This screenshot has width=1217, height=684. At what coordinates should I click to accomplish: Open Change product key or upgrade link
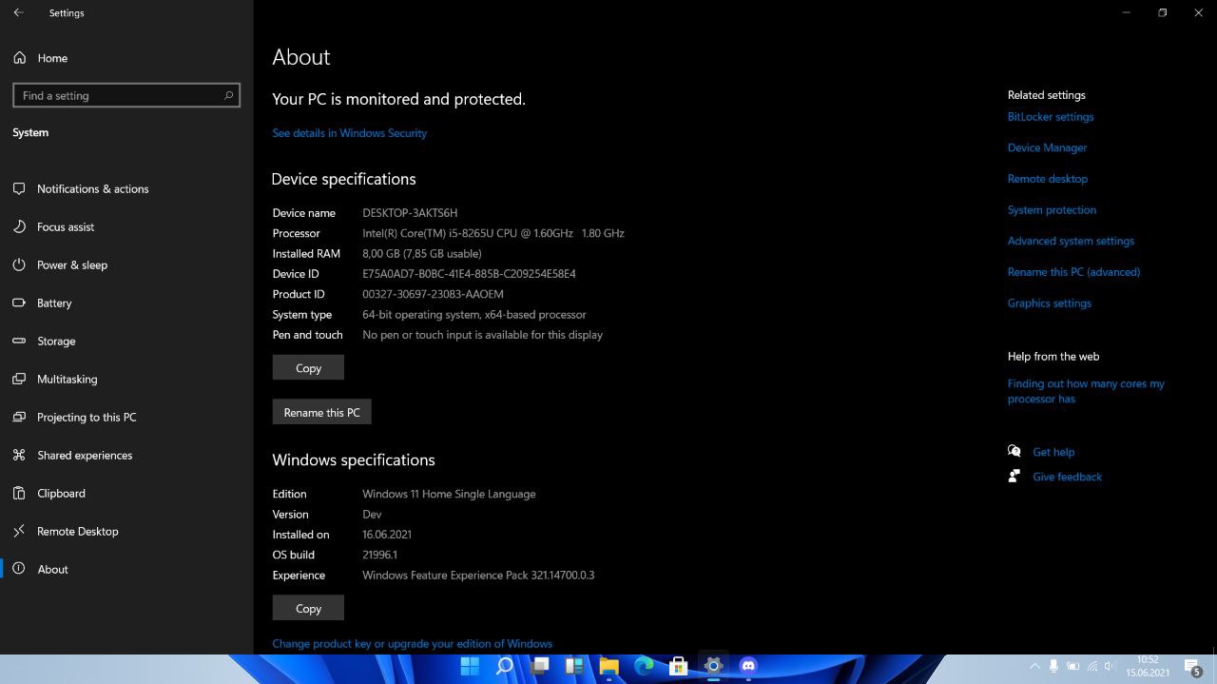click(x=412, y=644)
